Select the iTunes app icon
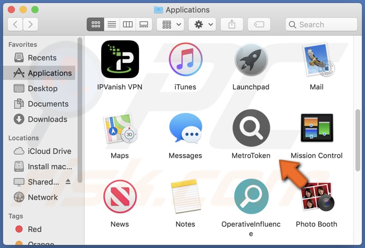This screenshot has height=248, width=365. click(186, 59)
